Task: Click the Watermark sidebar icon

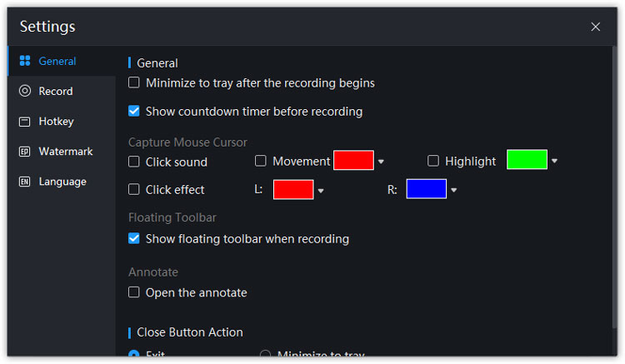Action: (x=25, y=152)
